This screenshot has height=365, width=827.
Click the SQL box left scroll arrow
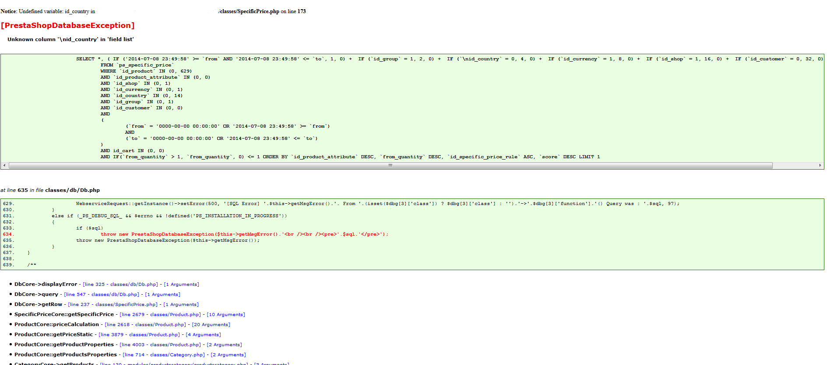coord(4,165)
